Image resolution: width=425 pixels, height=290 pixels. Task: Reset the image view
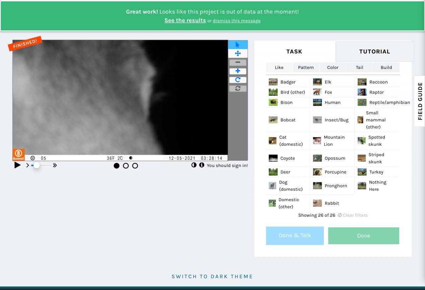[x=238, y=88]
